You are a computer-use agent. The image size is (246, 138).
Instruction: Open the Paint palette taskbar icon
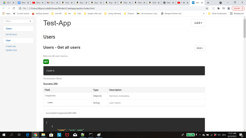[99, 135]
